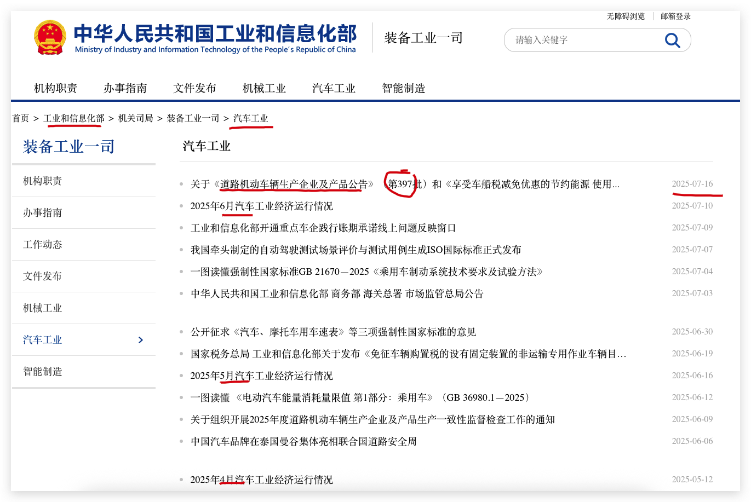Open 邮箱登录 mailbox login link

(675, 16)
